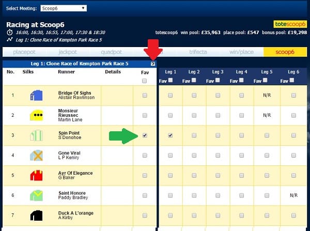Enable the Leg 5 Fav checkbox

click(x=265, y=80)
